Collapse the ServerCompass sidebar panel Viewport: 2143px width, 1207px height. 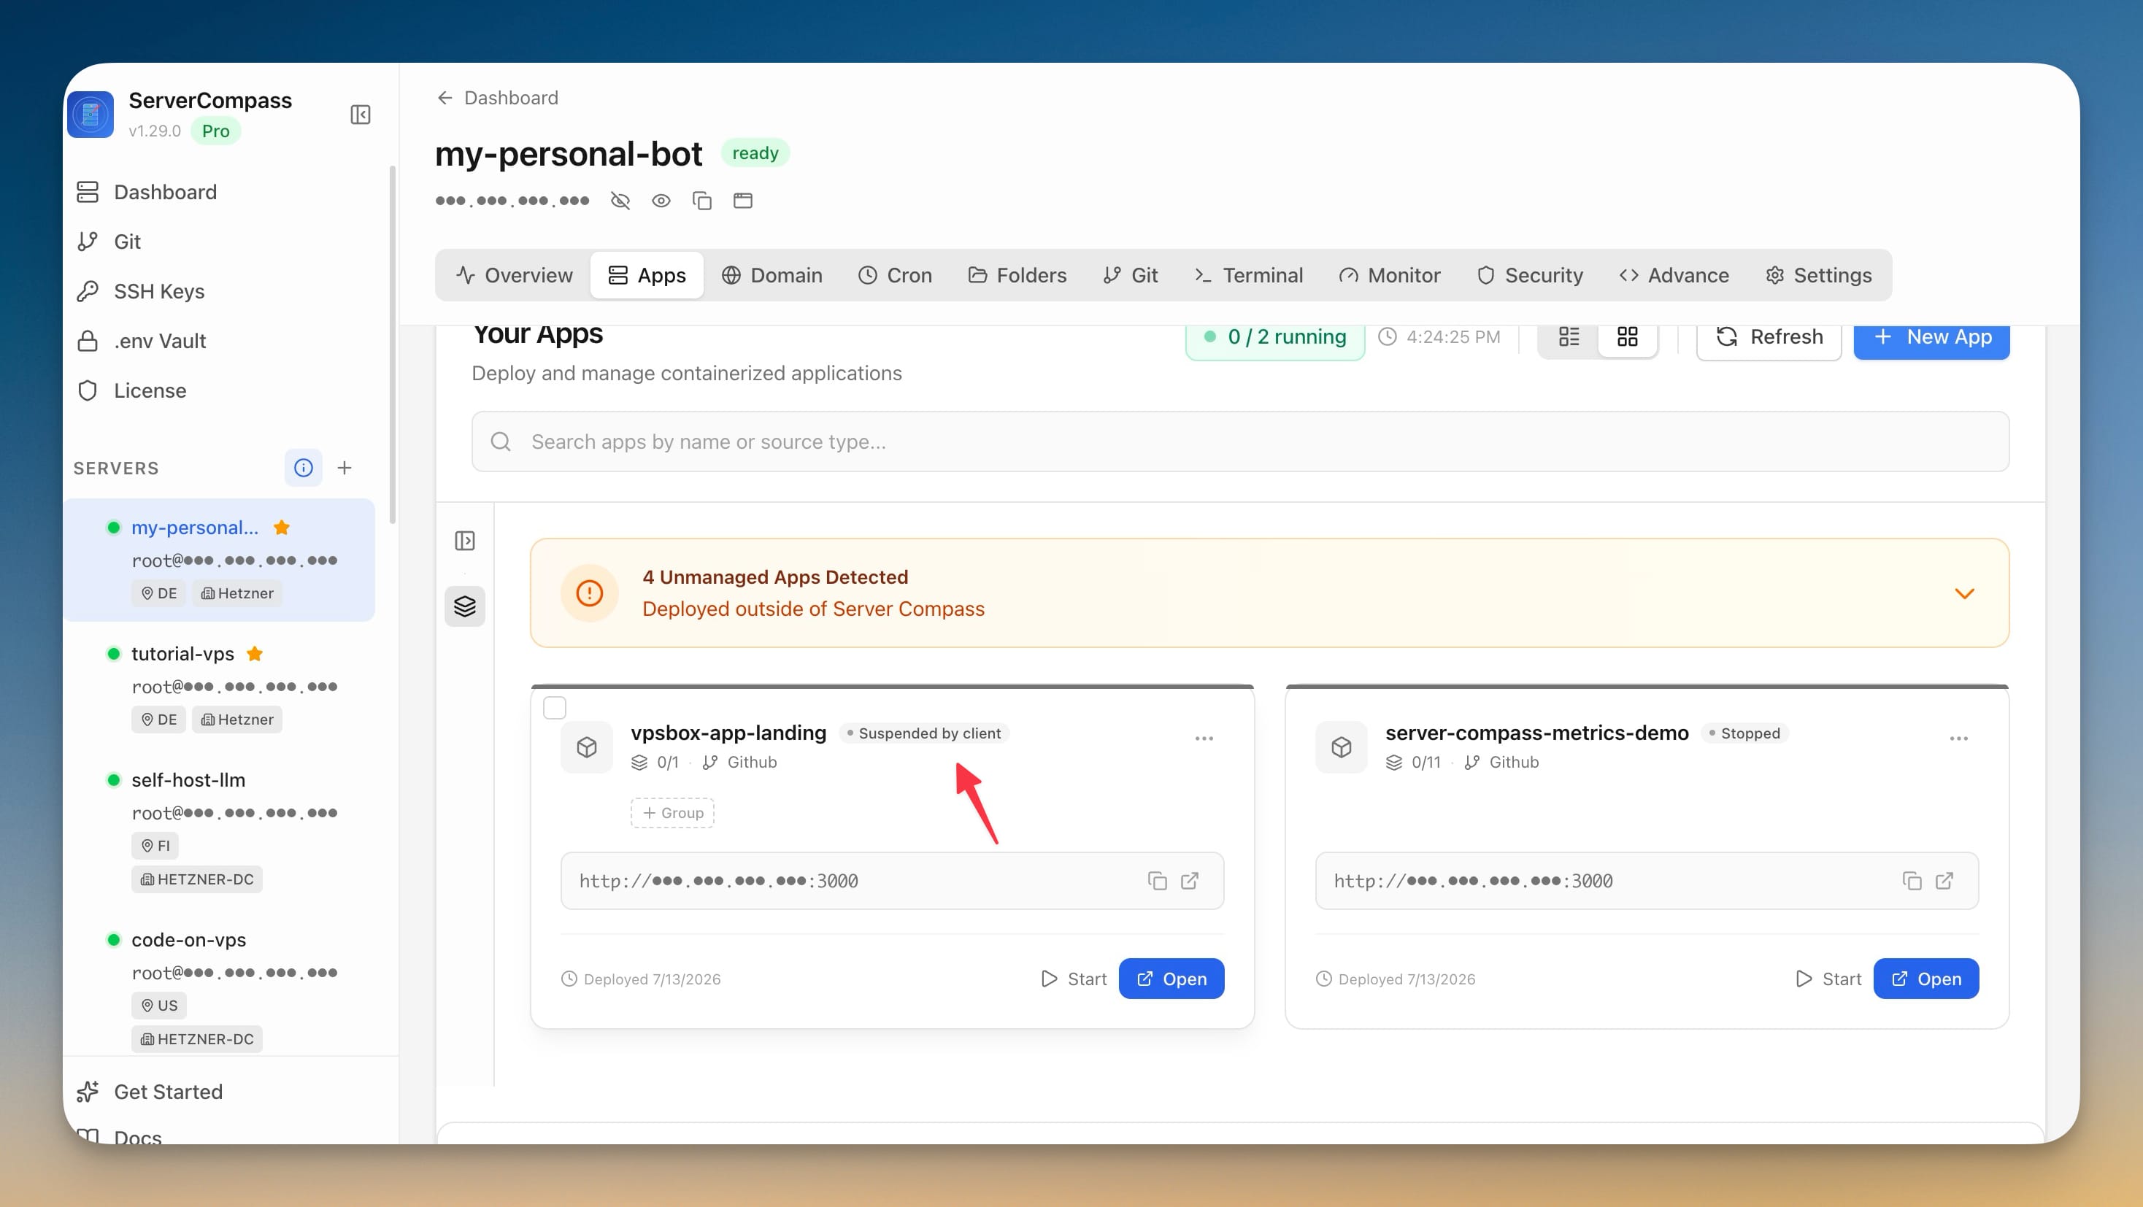(x=361, y=115)
